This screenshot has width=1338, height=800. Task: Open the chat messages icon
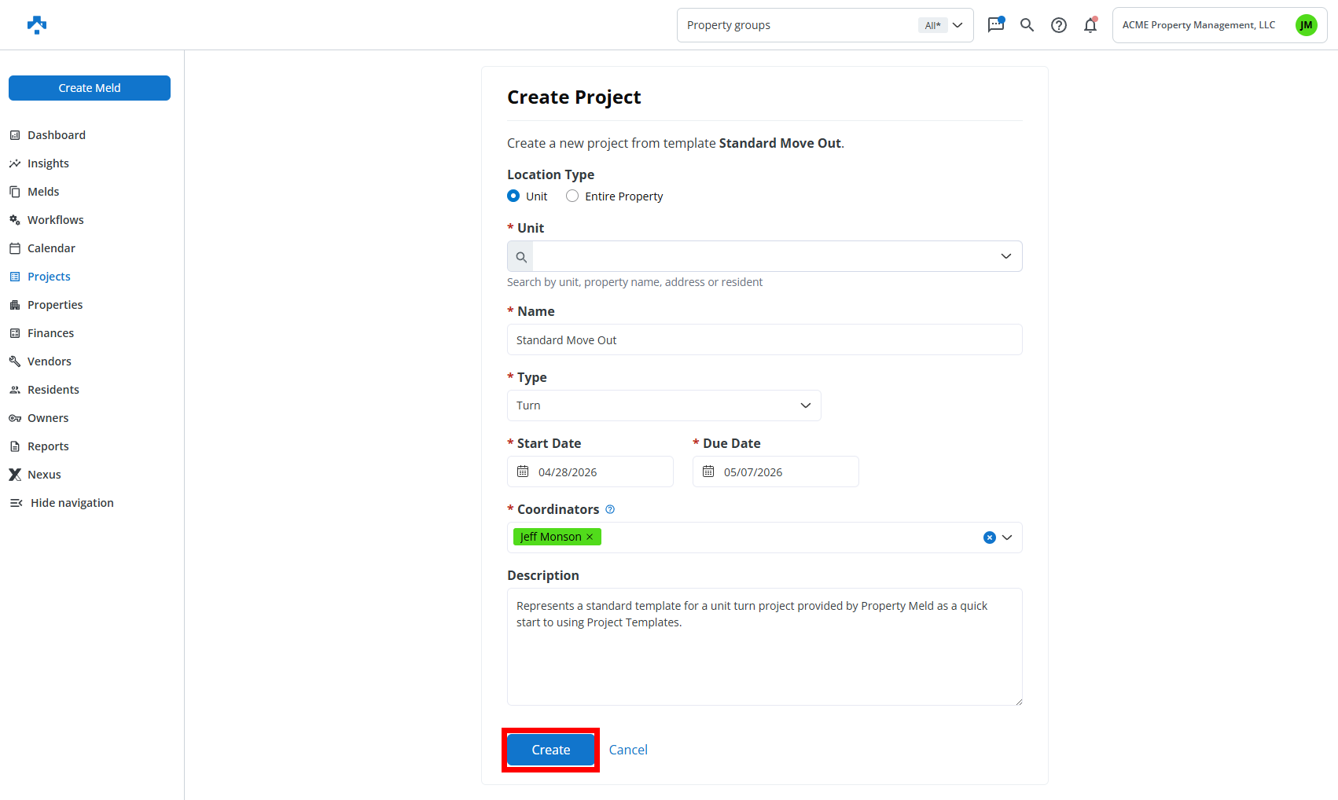(x=995, y=25)
